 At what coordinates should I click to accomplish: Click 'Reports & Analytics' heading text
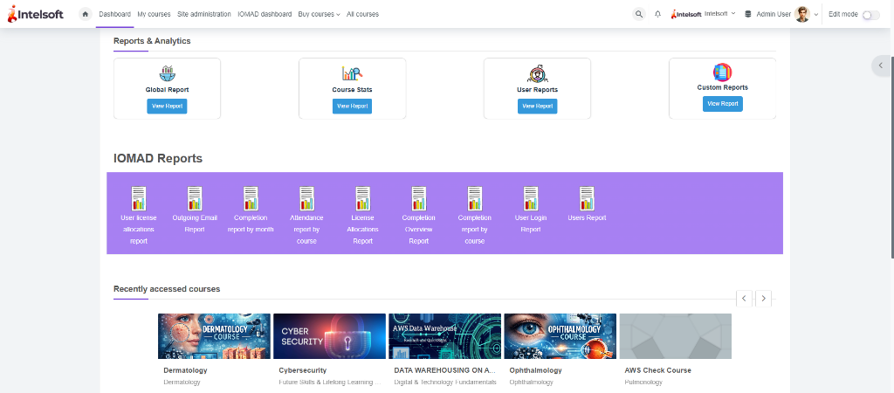152,41
